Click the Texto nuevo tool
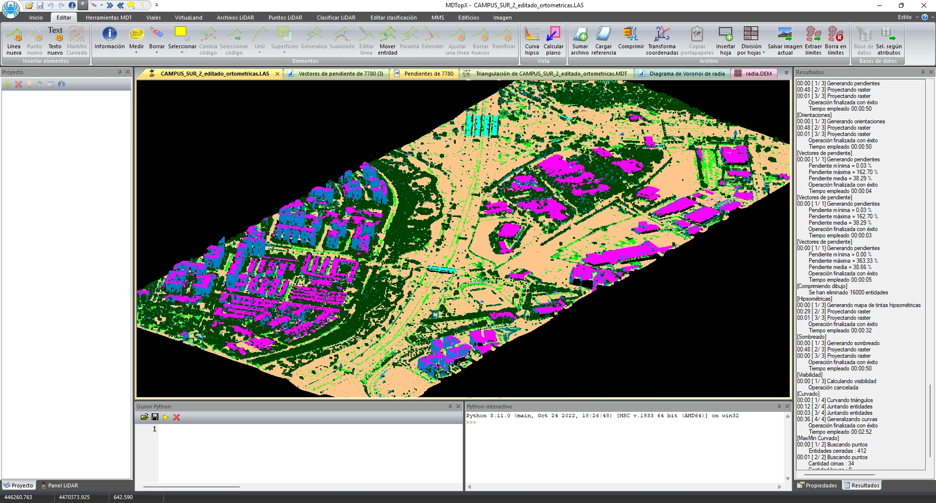 pyautogui.click(x=55, y=41)
